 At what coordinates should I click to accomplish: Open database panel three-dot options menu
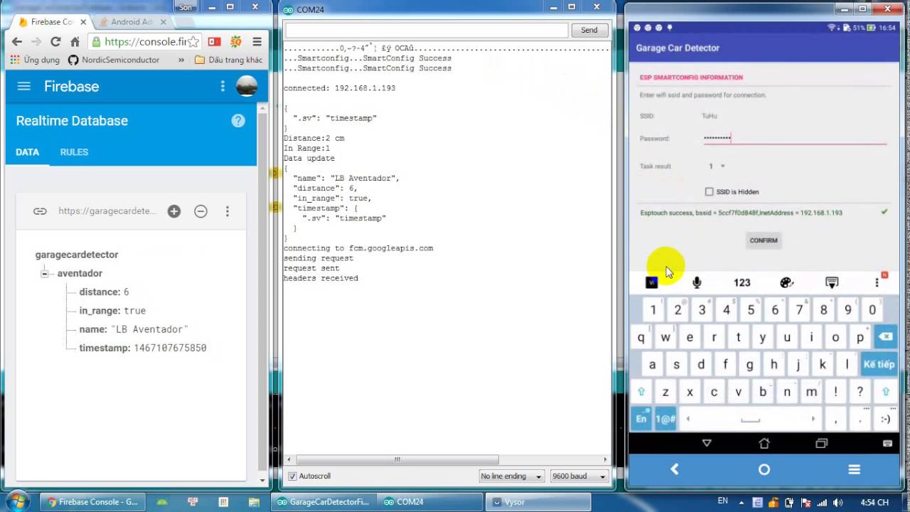(x=227, y=211)
